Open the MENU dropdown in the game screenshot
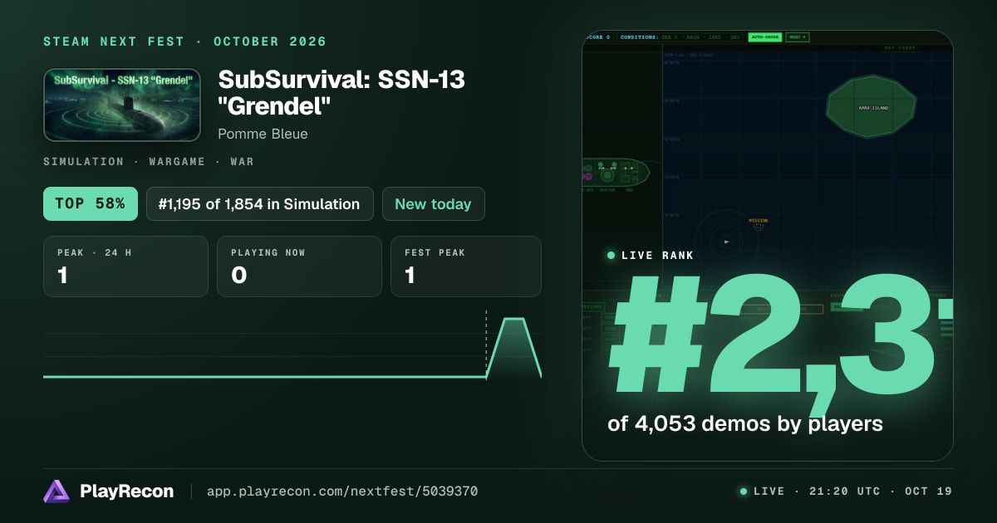 [797, 37]
